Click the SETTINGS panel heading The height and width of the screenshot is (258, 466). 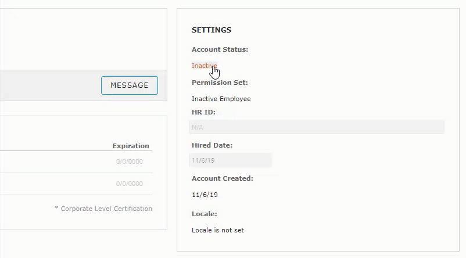pyautogui.click(x=211, y=30)
